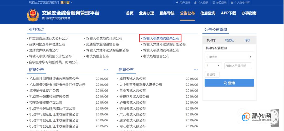Open 遂宁考试人数公布

tap(132, 120)
